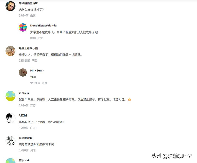This screenshot has height=163, width=197.
Task: Click A7Xh2 black-and-white anime avatar
Action: 10,118
